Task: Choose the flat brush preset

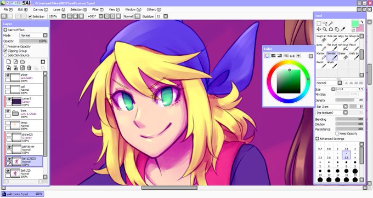Action: (332, 47)
